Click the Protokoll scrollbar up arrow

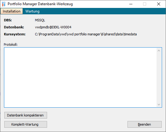pyautogui.click(x=159, y=51)
